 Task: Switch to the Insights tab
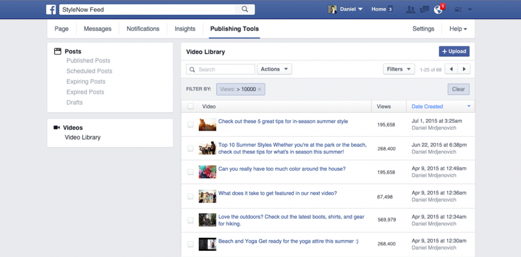185,29
